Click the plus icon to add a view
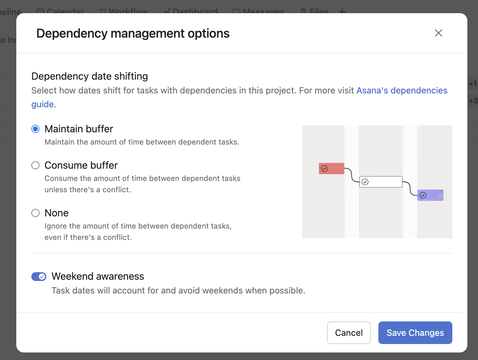Image resolution: width=478 pixels, height=360 pixels. [342, 11]
